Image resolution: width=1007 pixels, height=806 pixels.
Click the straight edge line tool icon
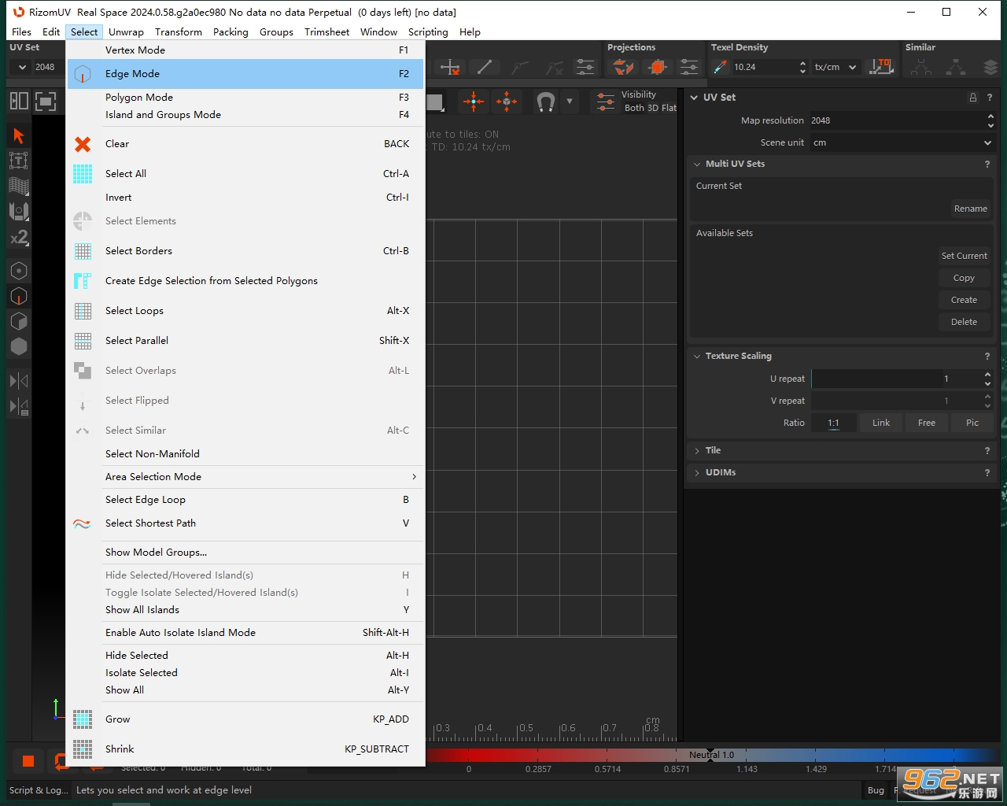click(485, 67)
